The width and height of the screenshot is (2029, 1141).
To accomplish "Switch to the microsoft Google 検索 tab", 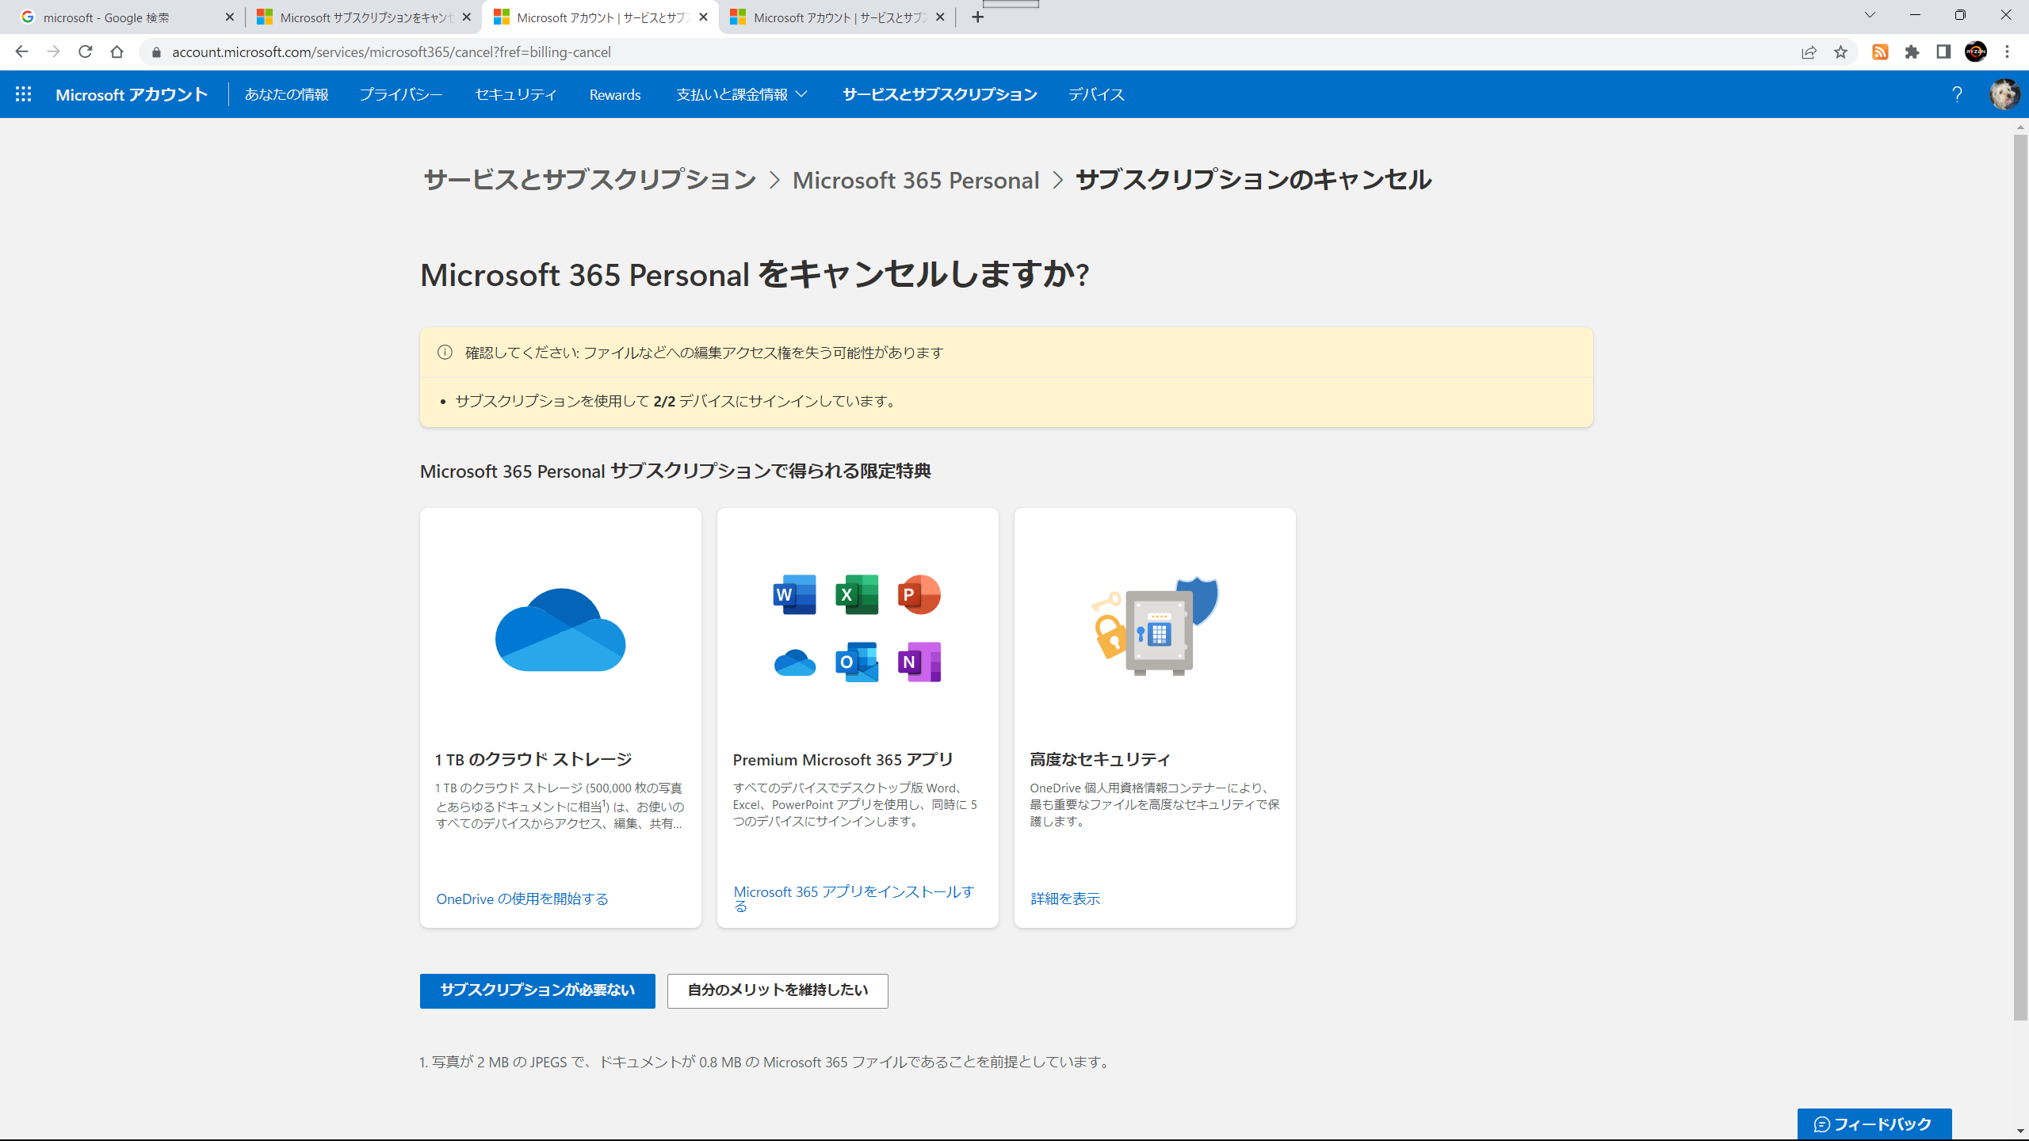I will click(127, 17).
